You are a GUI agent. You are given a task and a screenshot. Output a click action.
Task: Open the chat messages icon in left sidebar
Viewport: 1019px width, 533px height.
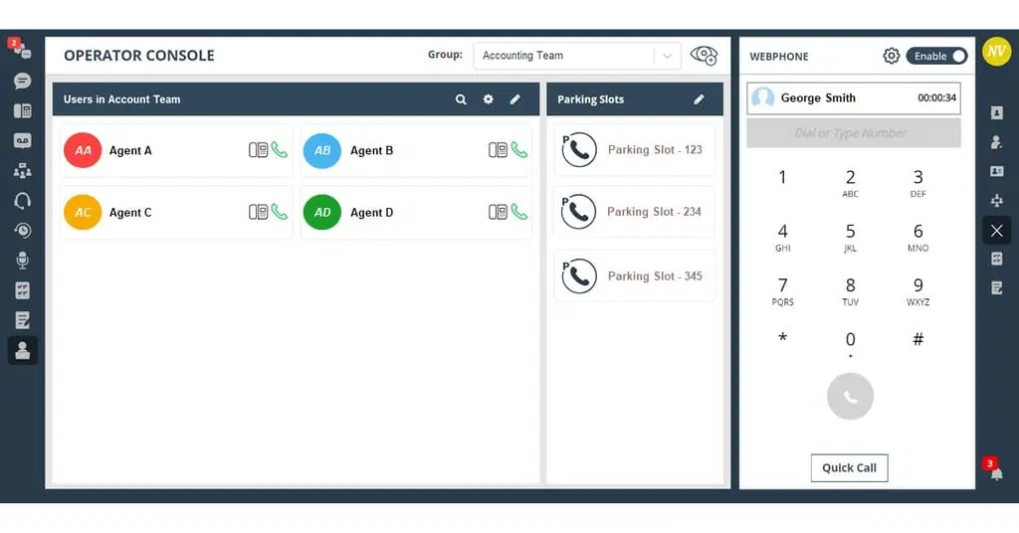coord(22,82)
